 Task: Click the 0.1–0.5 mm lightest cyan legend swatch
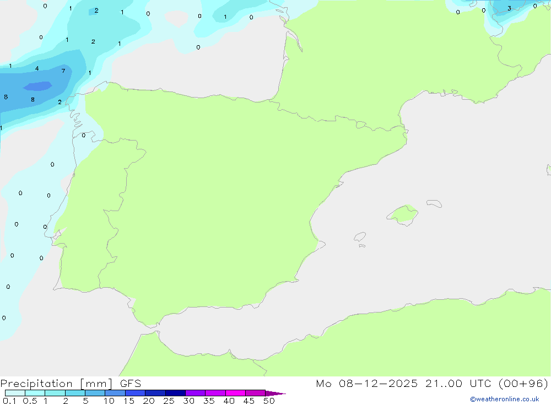pos(15,393)
